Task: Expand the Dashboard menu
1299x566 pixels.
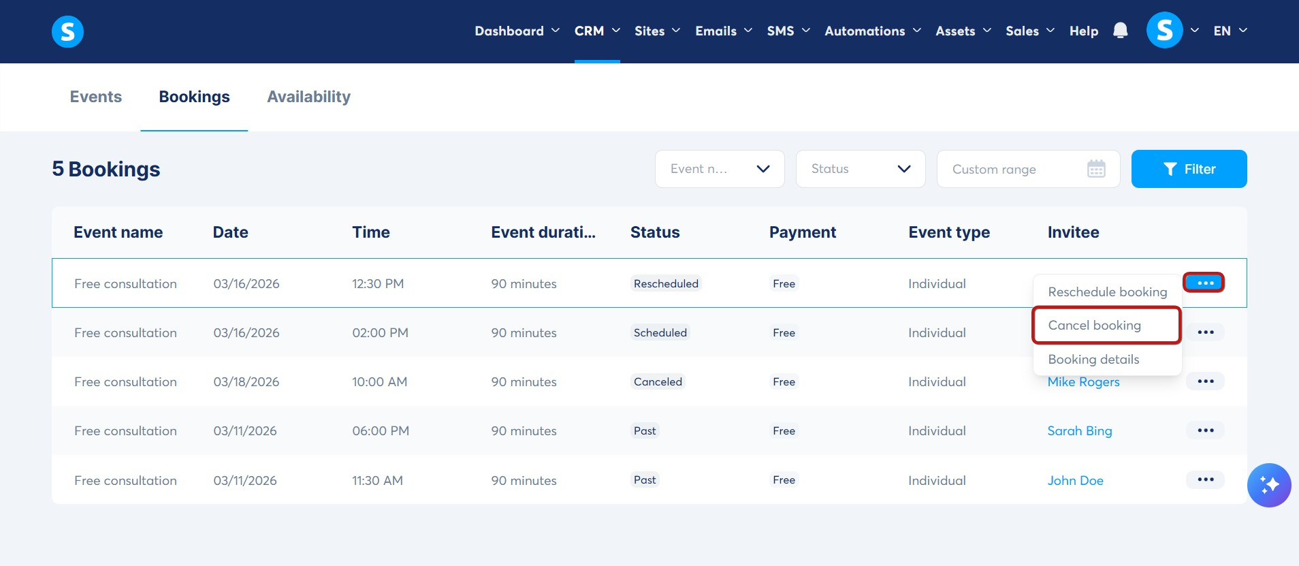Action: click(x=517, y=31)
